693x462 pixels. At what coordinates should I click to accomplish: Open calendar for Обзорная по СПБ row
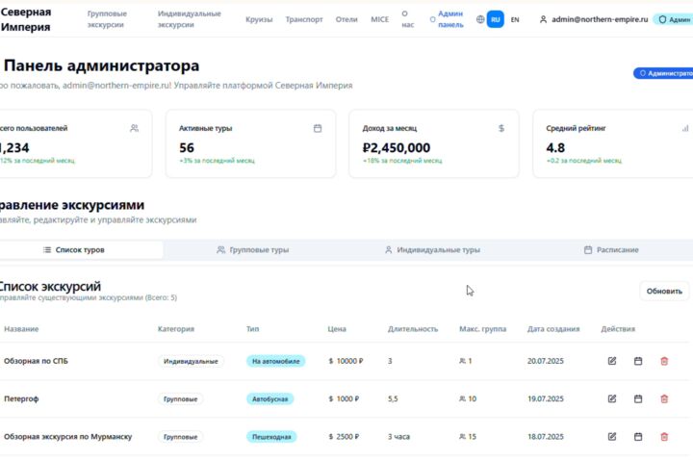(x=638, y=361)
